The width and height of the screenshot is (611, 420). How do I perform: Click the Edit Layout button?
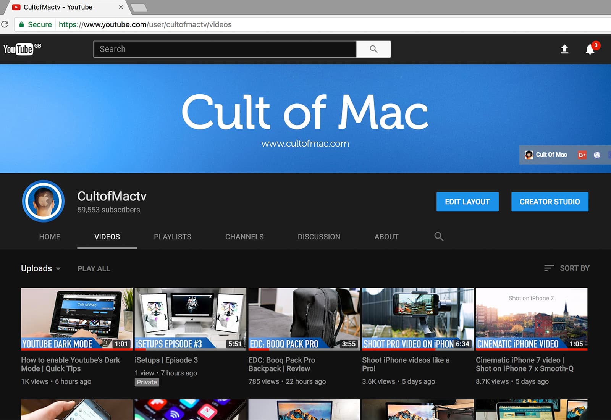[x=467, y=202]
